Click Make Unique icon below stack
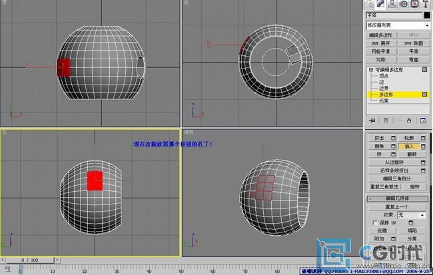The width and height of the screenshot is (433, 275). (x=399, y=121)
